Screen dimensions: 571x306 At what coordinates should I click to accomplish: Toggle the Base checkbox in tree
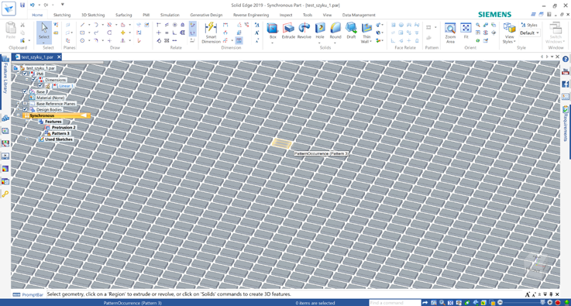[x=25, y=91]
